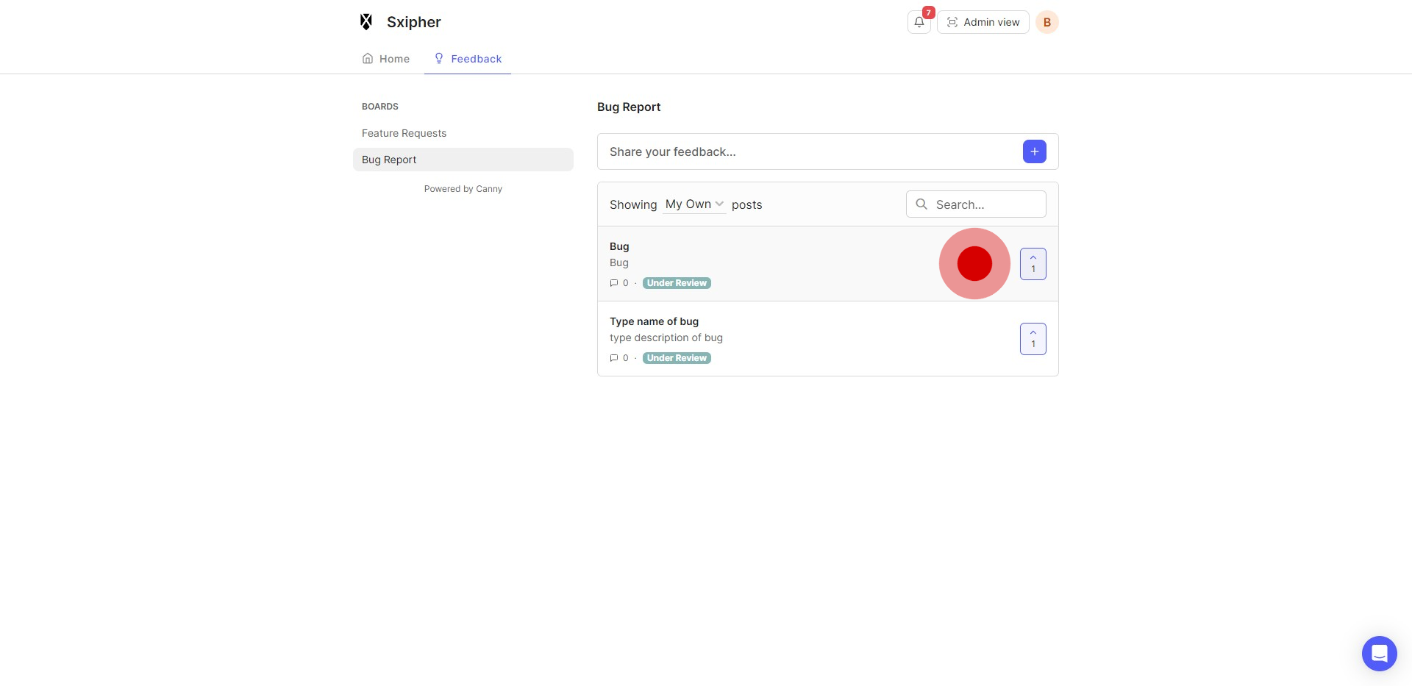Click the user avatar B
Image resolution: width=1412 pixels, height=686 pixels.
pos(1046,22)
